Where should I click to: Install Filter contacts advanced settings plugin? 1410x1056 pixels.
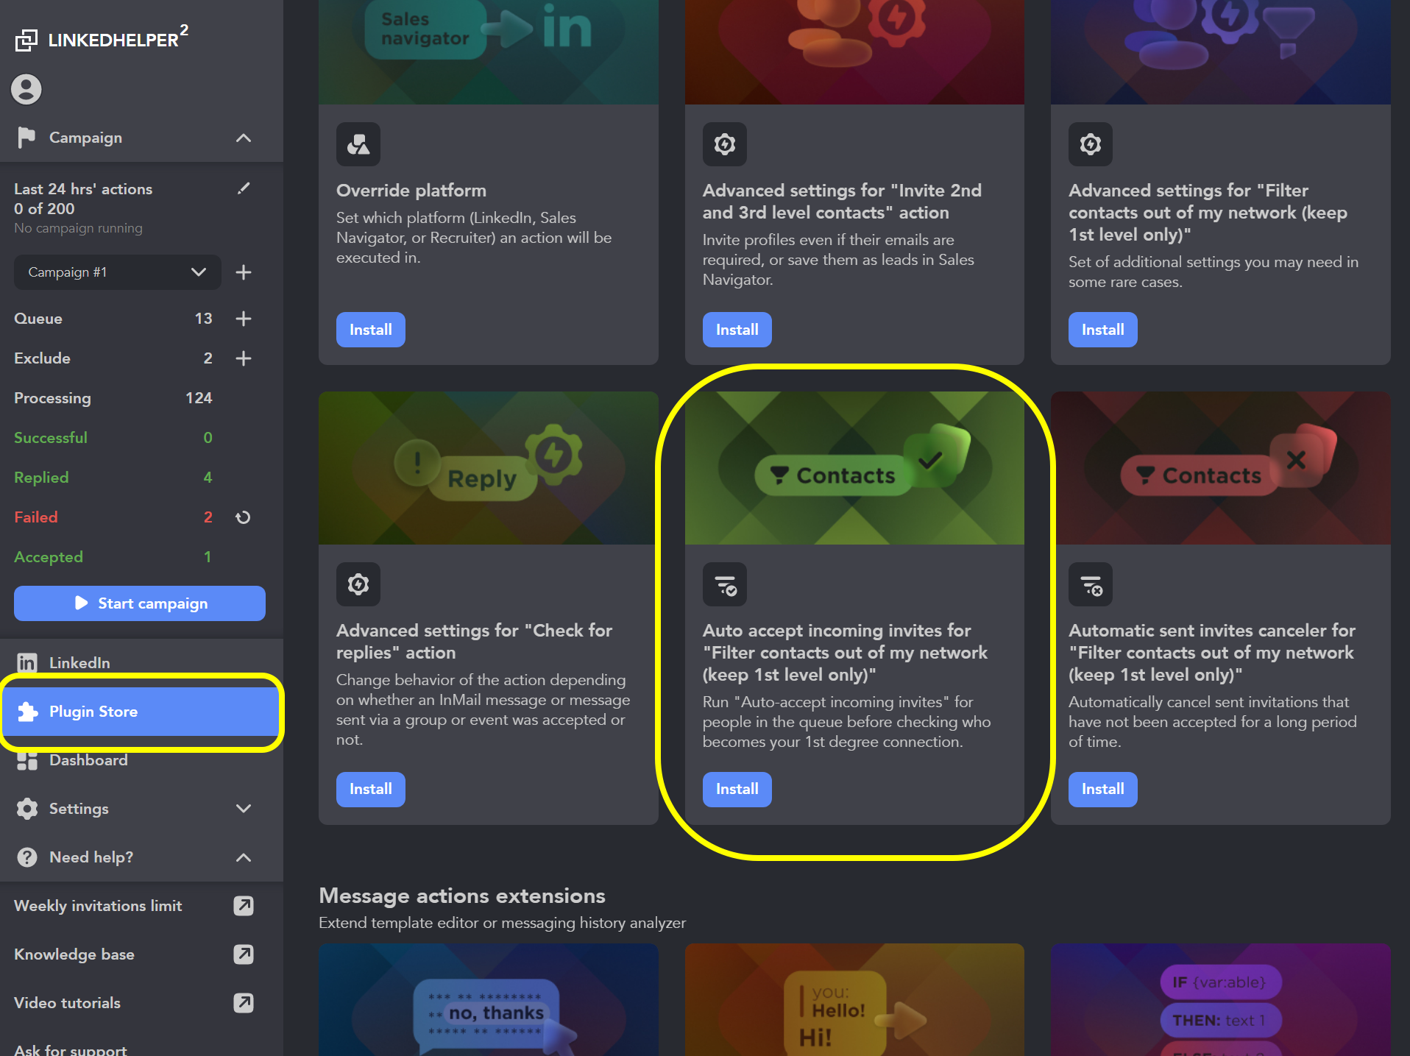point(1103,330)
